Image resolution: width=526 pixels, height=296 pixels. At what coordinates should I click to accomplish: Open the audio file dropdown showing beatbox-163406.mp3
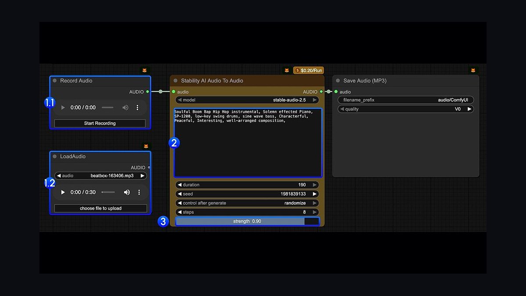point(101,175)
